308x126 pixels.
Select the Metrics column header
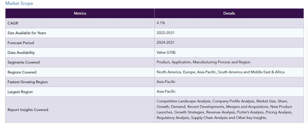tap(80, 14)
